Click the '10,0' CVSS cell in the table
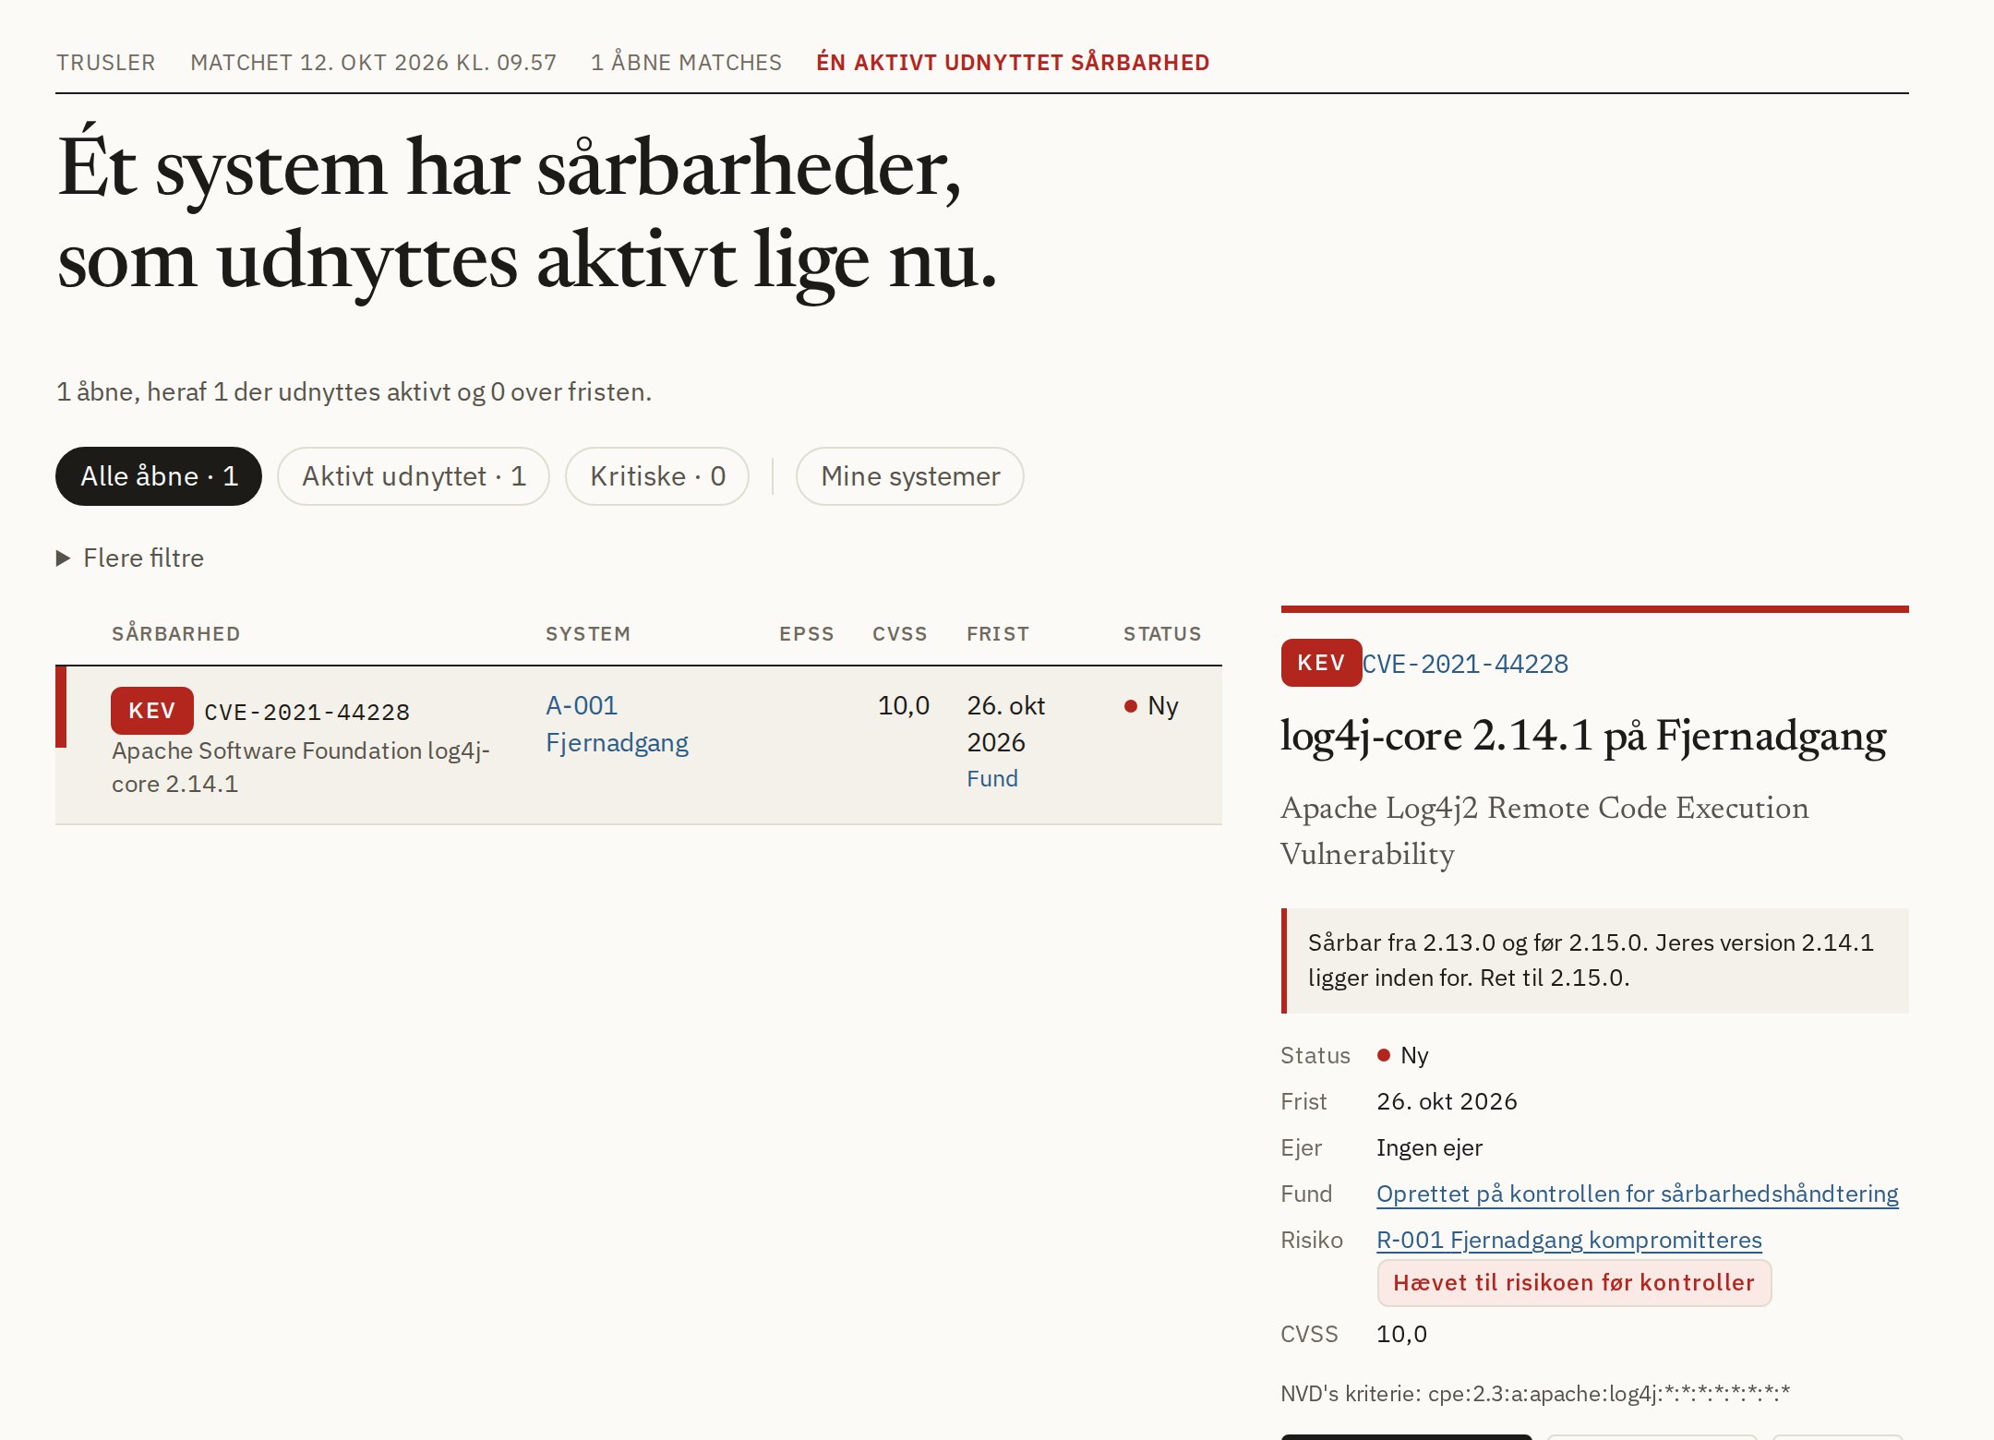 coord(903,706)
